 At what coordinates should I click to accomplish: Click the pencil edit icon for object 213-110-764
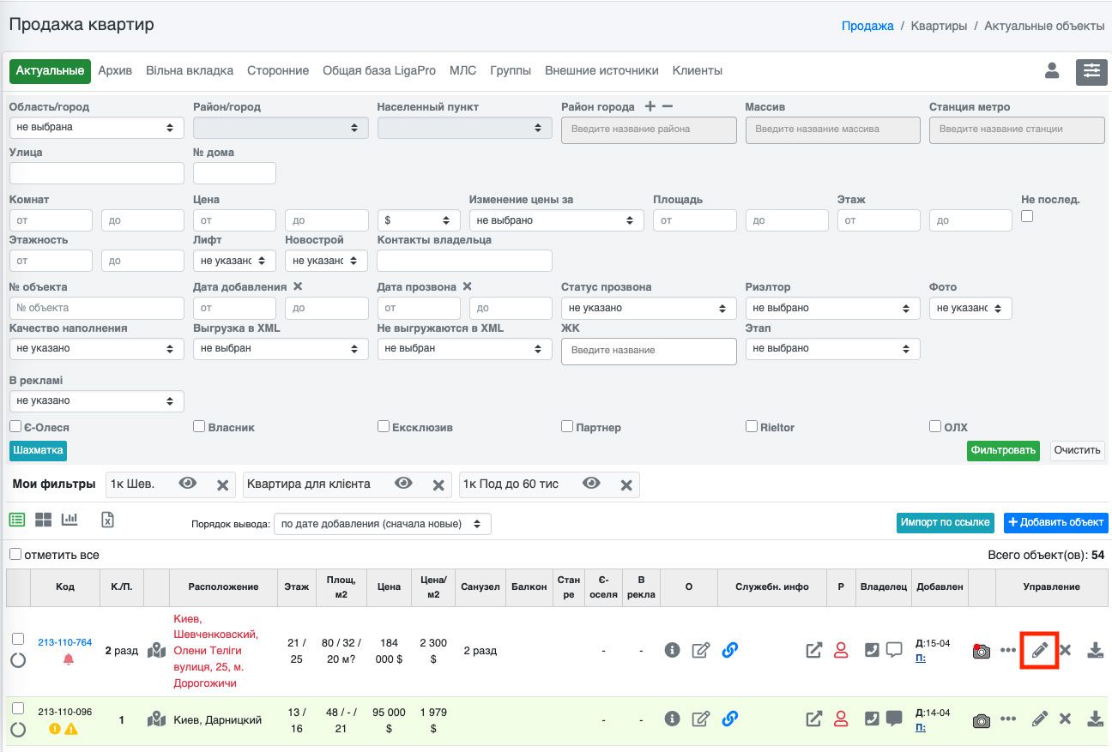[1039, 650]
